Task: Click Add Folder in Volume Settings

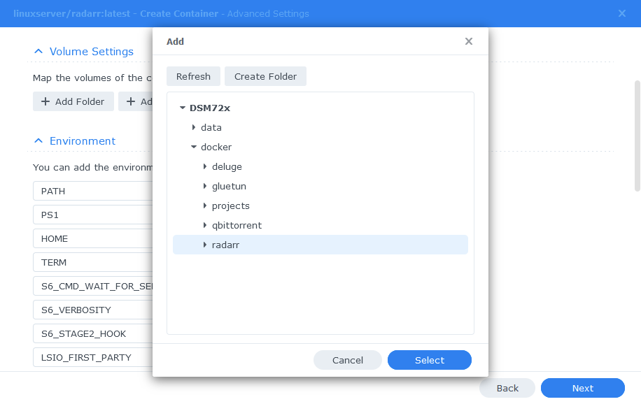Action: [x=73, y=101]
